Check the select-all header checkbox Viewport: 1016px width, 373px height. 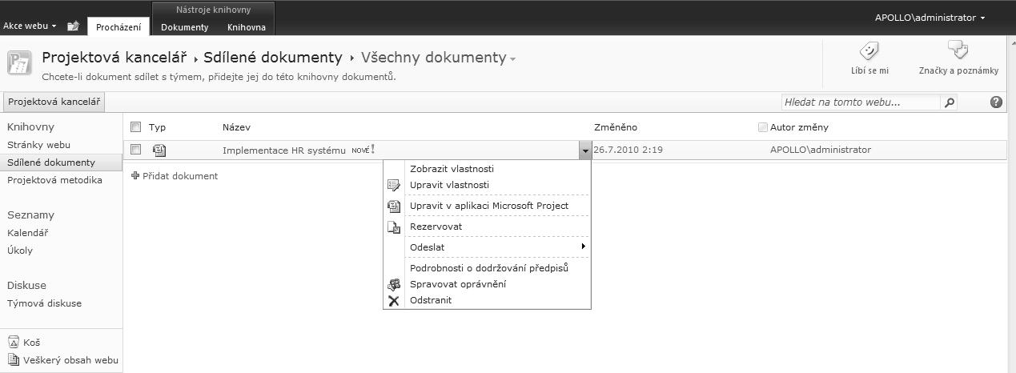(136, 127)
